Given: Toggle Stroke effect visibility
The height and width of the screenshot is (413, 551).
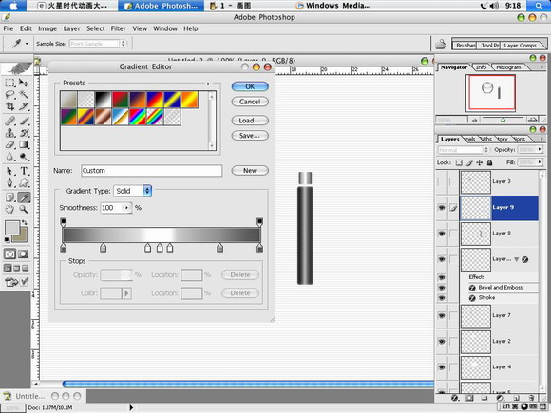Looking at the screenshot, I should coord(442,298).
